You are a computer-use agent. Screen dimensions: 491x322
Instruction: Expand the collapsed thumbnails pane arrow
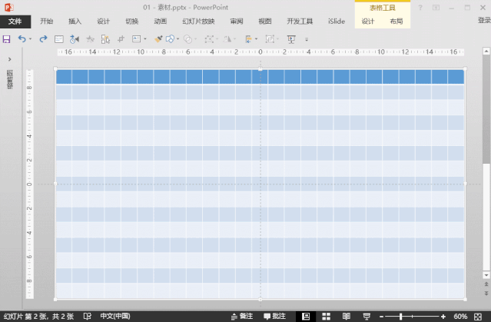point(8,59)
